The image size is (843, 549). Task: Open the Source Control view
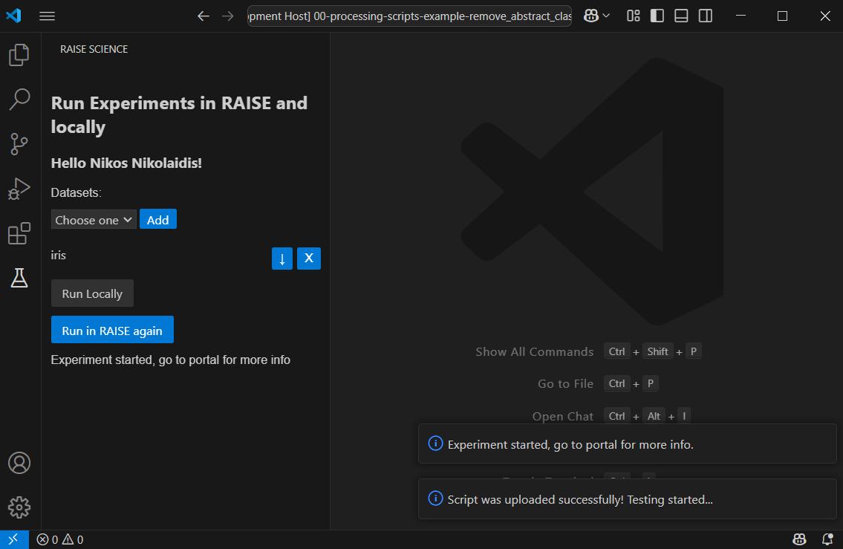pyautogui.click(x=19, y=144)
